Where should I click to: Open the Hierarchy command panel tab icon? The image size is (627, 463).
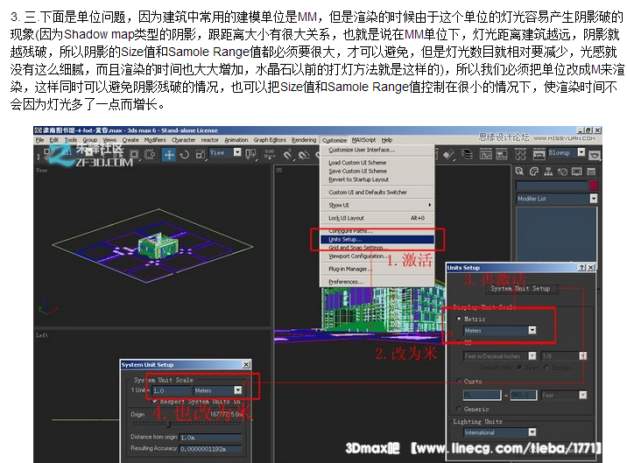(x=548, y=172)
